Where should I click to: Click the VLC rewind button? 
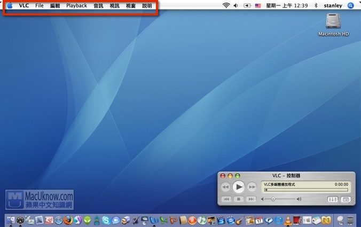225,187
